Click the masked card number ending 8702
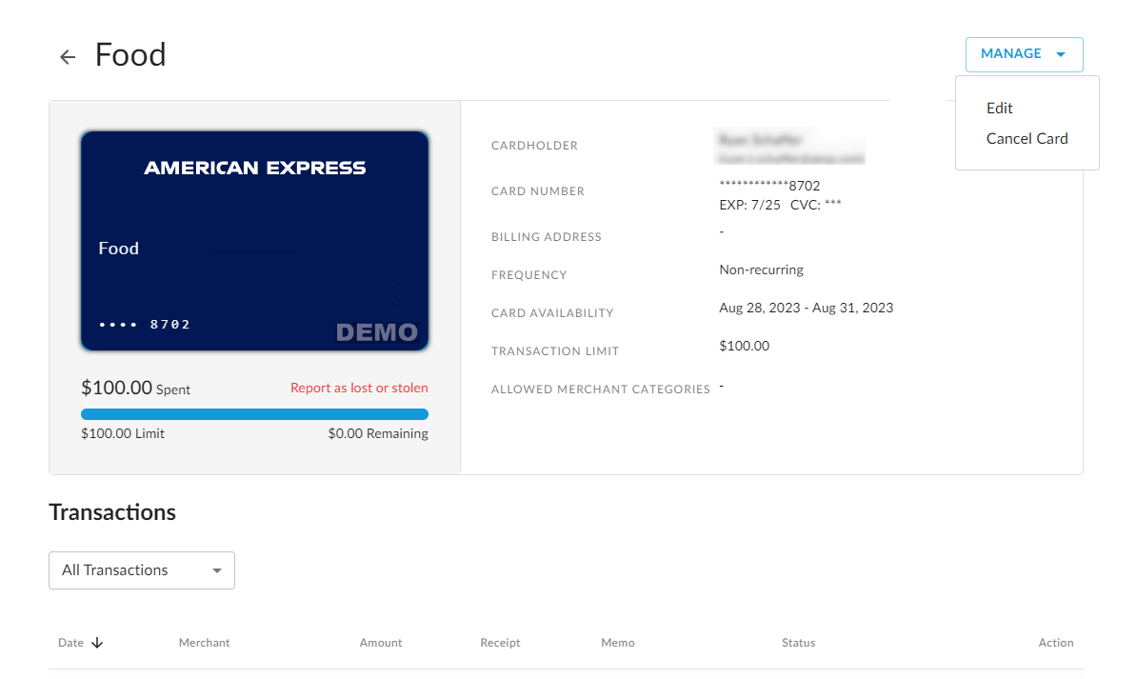The image size is (1136, 679). 769,186
